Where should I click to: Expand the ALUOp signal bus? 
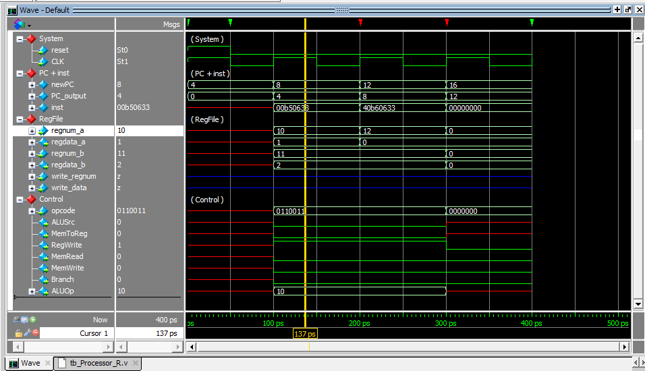coord(32,291)
